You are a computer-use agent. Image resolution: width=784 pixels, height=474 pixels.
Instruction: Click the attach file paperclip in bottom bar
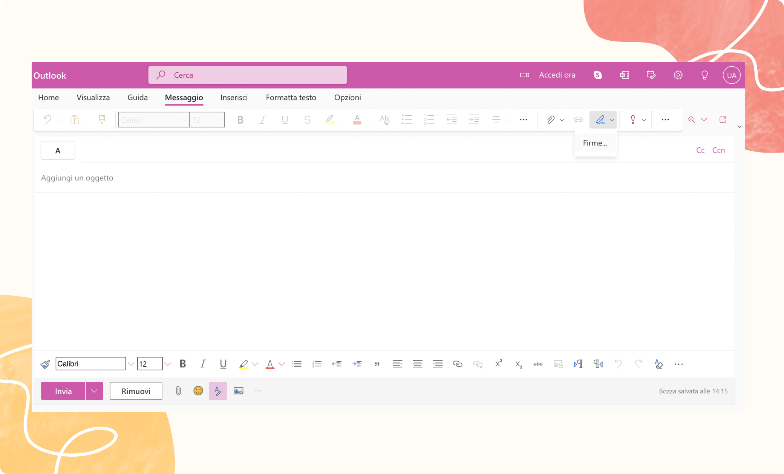point(178,391)
